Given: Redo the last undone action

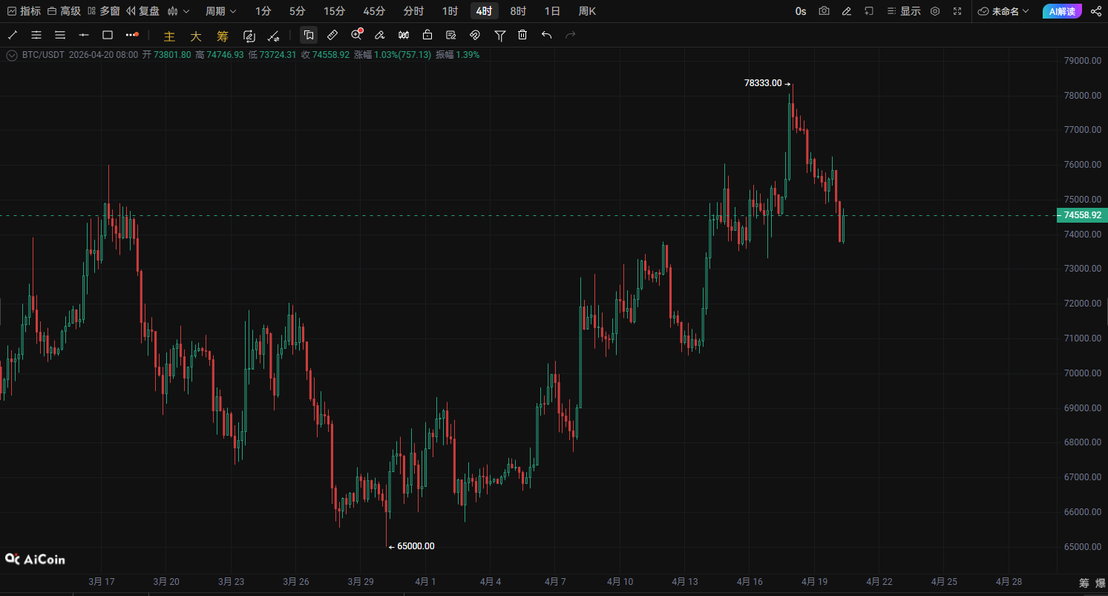Looking at the screenshot, I should (x=571, y=35).
